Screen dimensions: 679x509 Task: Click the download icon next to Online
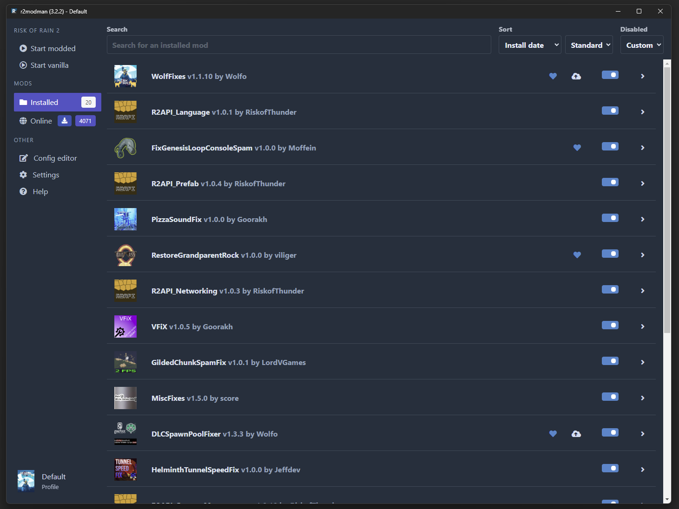tap(65, 121)
